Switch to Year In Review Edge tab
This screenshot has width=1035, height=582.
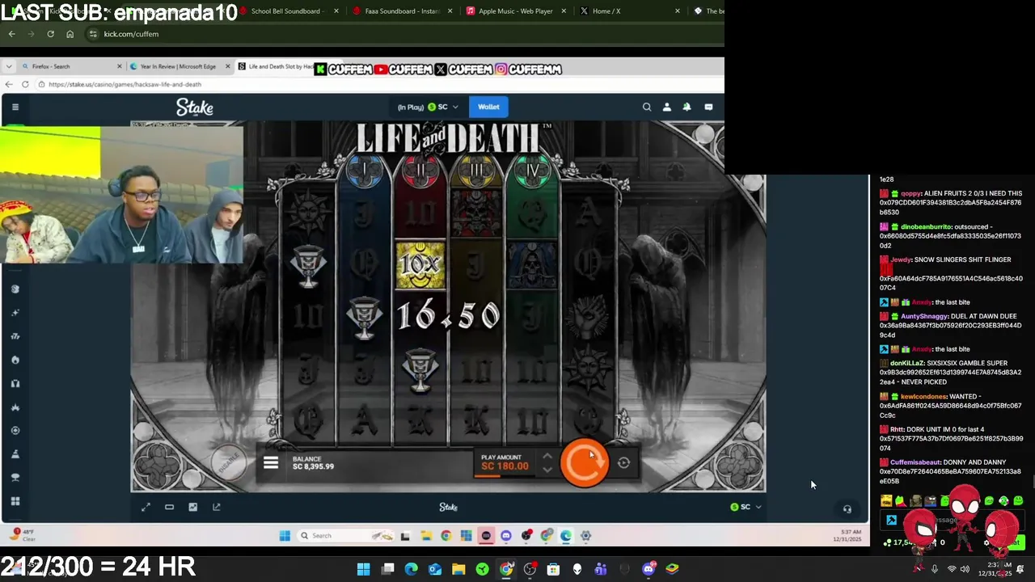click(x=178, y=66)
